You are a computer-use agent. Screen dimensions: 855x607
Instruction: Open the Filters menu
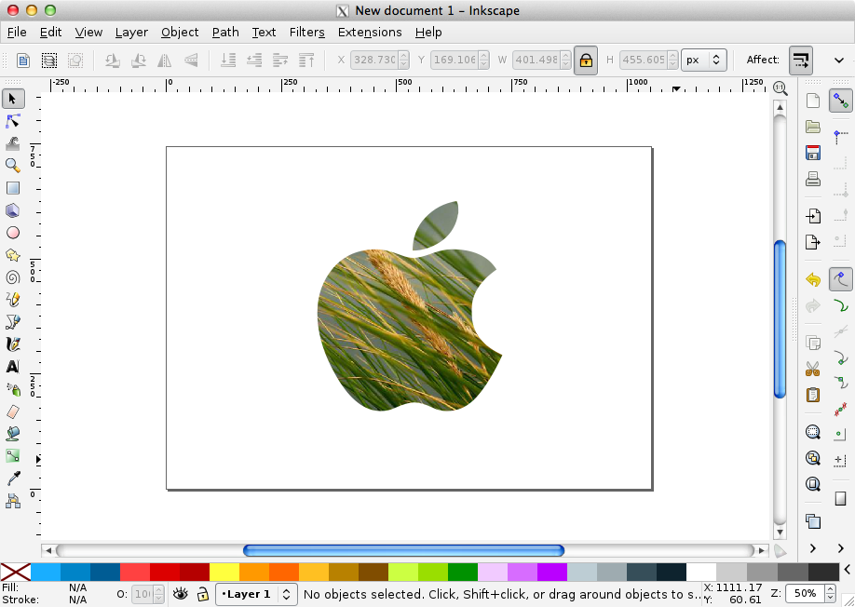pyautogui.click(x=307, y=32)
